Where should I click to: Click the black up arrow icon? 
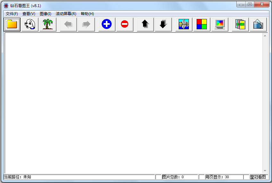(x=145, y=24)
